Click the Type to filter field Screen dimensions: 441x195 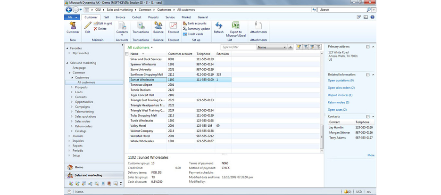pyautogui.click(x=239, y=47)
